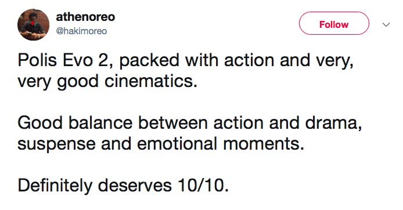Click the 'Definitely deserves' text
This screenshot has width=403, height=210.
click(x=94, y=185)
